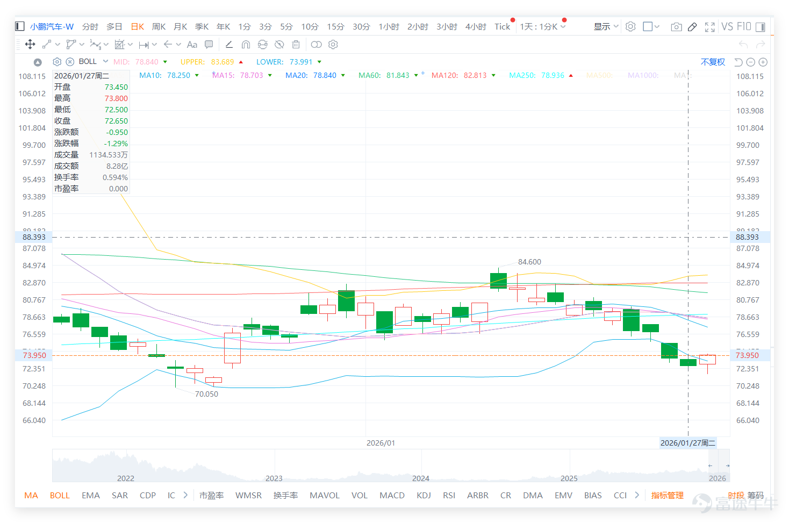The height and width of the screenshot is (523, 789).
Task: Switch to 分时 intraday chart
Action: tap(90, 26)
